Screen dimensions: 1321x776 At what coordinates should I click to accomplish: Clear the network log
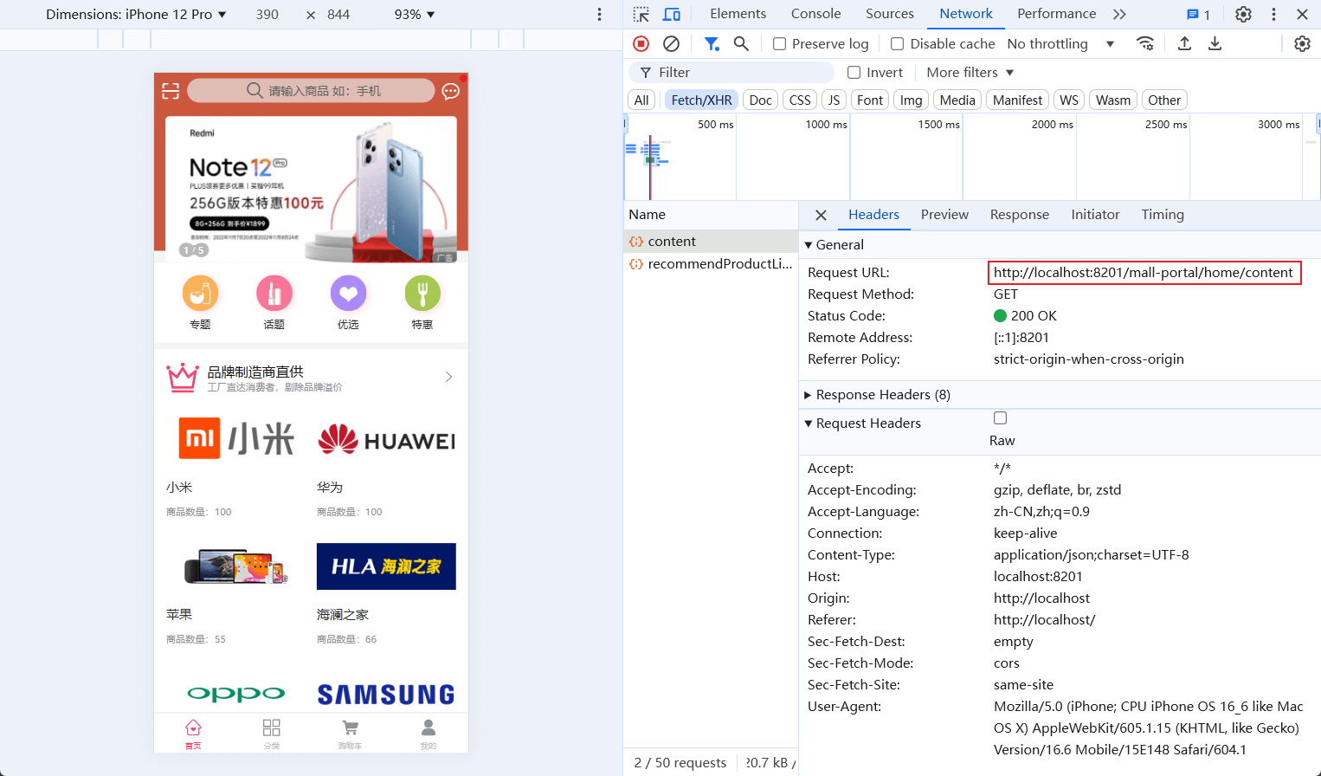tap(671, 43)
